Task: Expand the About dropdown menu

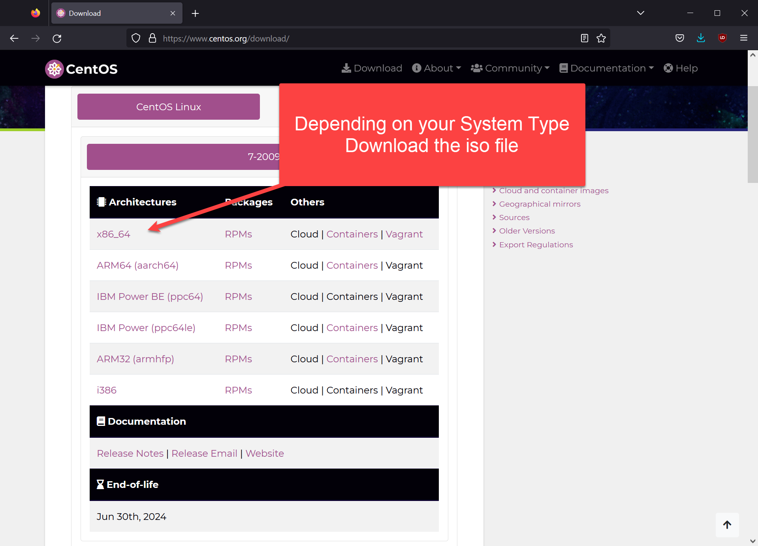Action: 436,68
